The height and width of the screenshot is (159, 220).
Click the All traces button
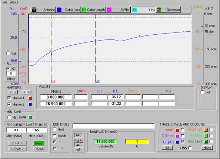tap(167, 148)
